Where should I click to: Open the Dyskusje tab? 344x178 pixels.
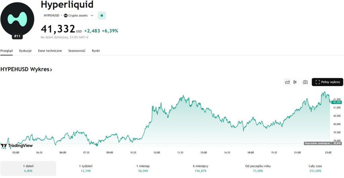tap(25, 51)
